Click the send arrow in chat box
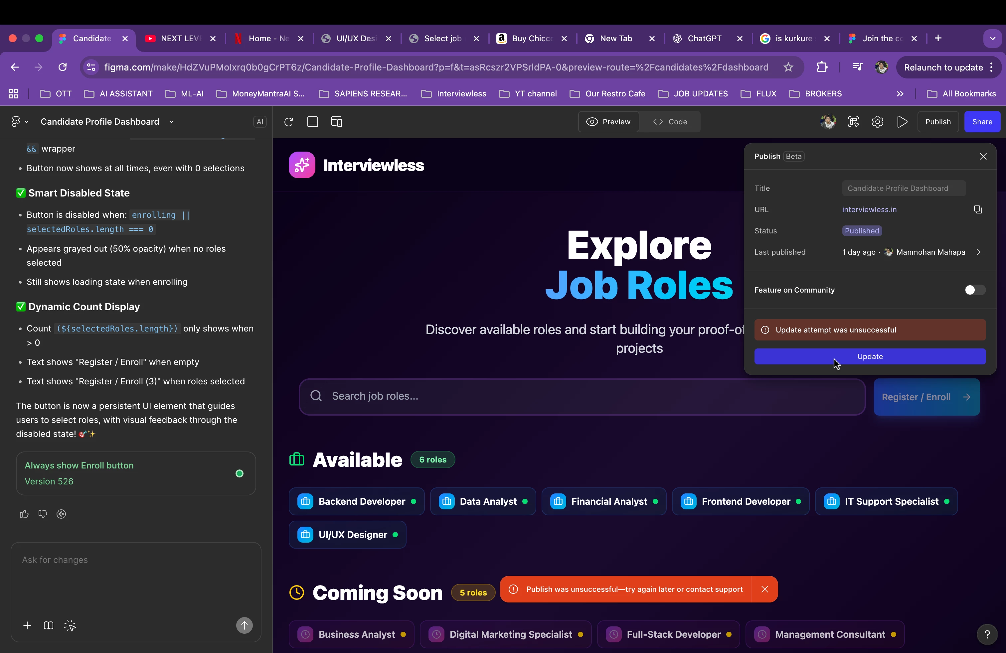This screenshot has width=1006, height=653. point(244,625)
